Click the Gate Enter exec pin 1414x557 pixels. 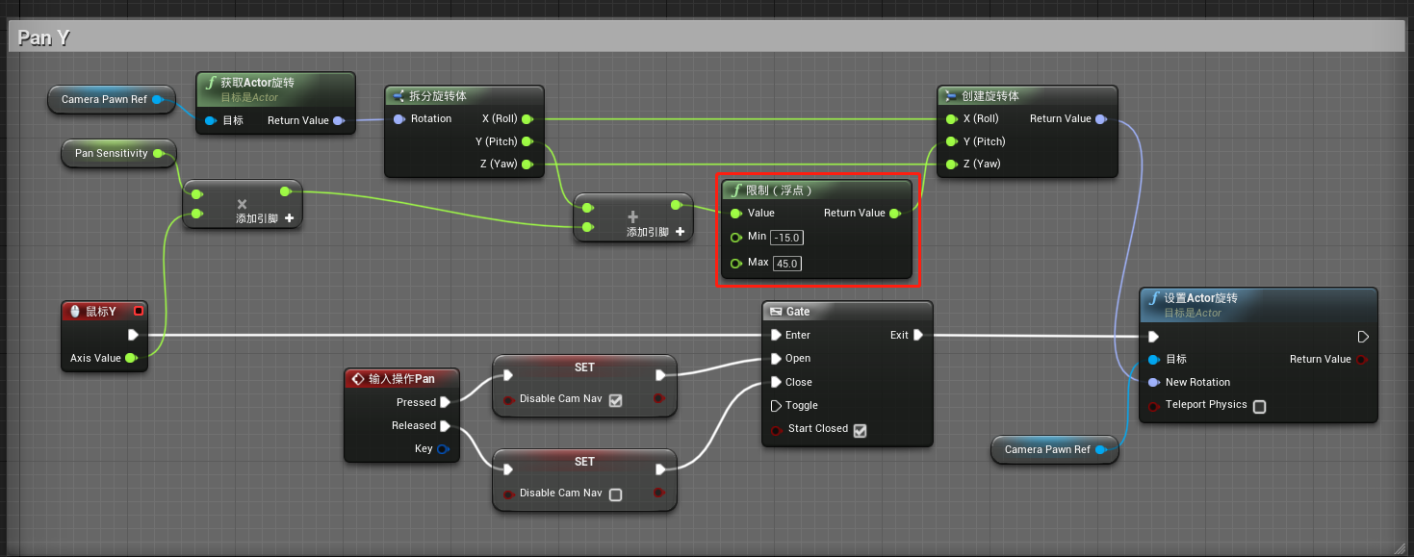point(776,336)
